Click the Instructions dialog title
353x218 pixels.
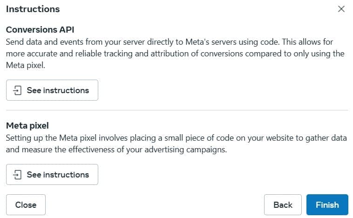33,9
